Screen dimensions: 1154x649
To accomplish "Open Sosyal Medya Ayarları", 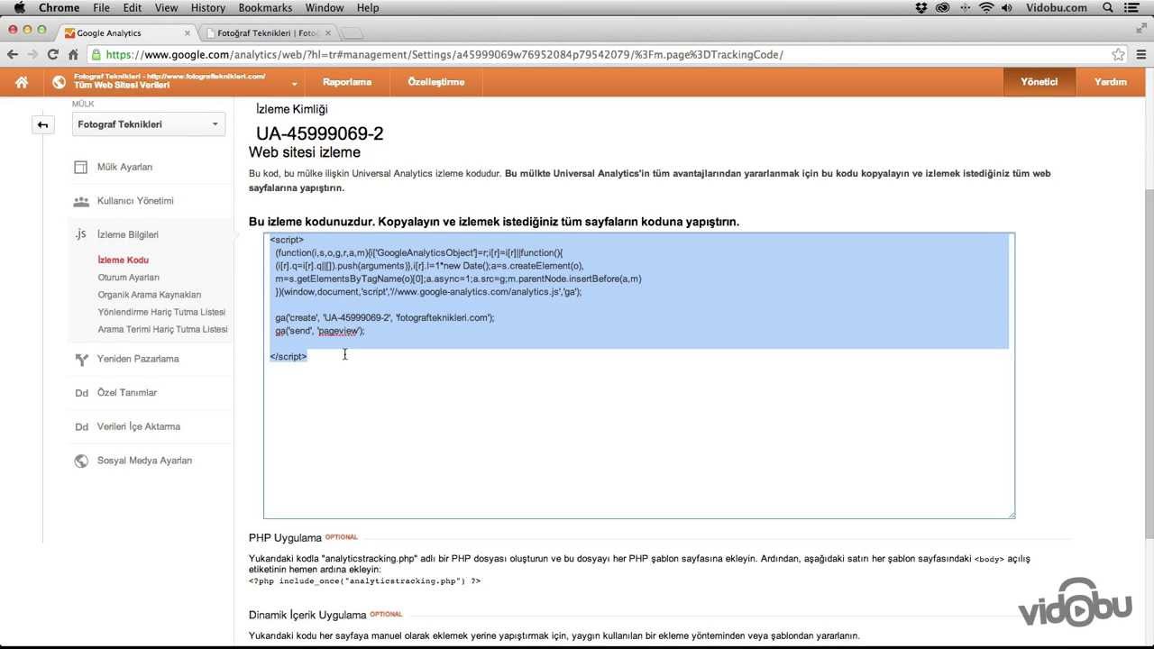I will [x=144, y=461].
